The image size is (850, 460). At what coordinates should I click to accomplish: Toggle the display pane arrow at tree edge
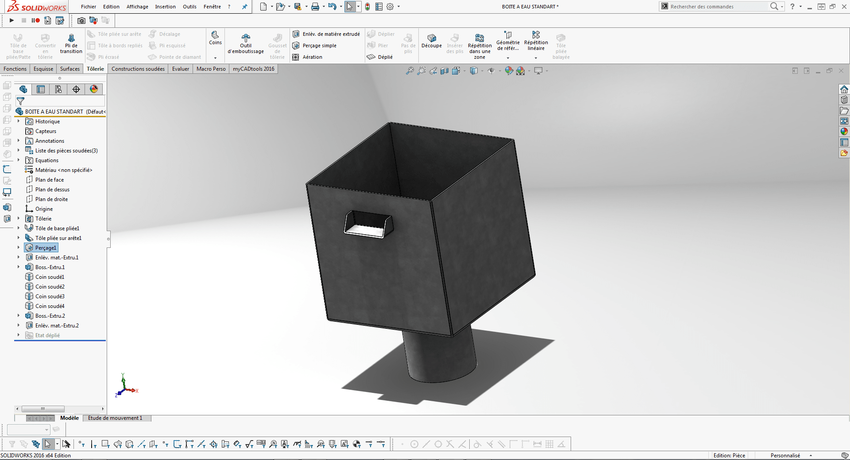[108, 239]
